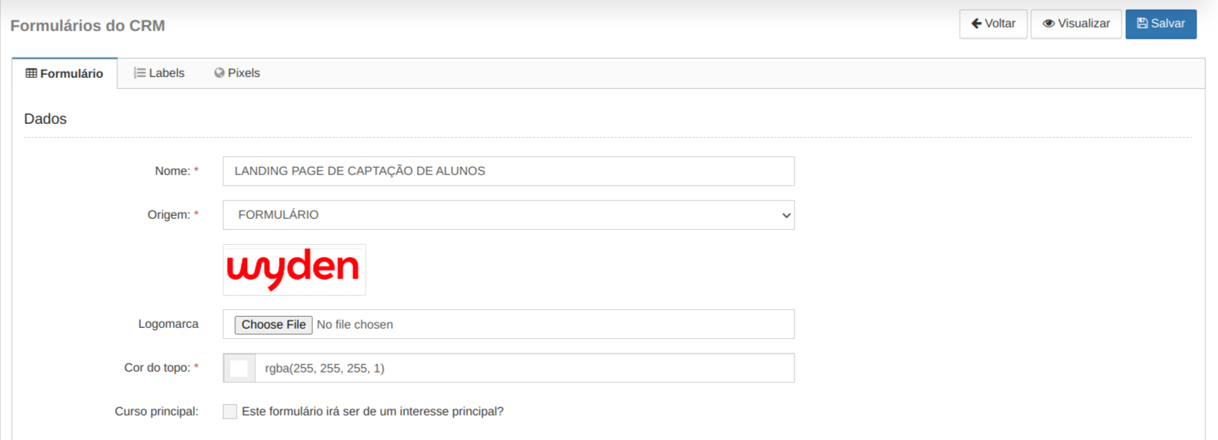
Task: Click the rgba color value field
Action: pos(524,368)
